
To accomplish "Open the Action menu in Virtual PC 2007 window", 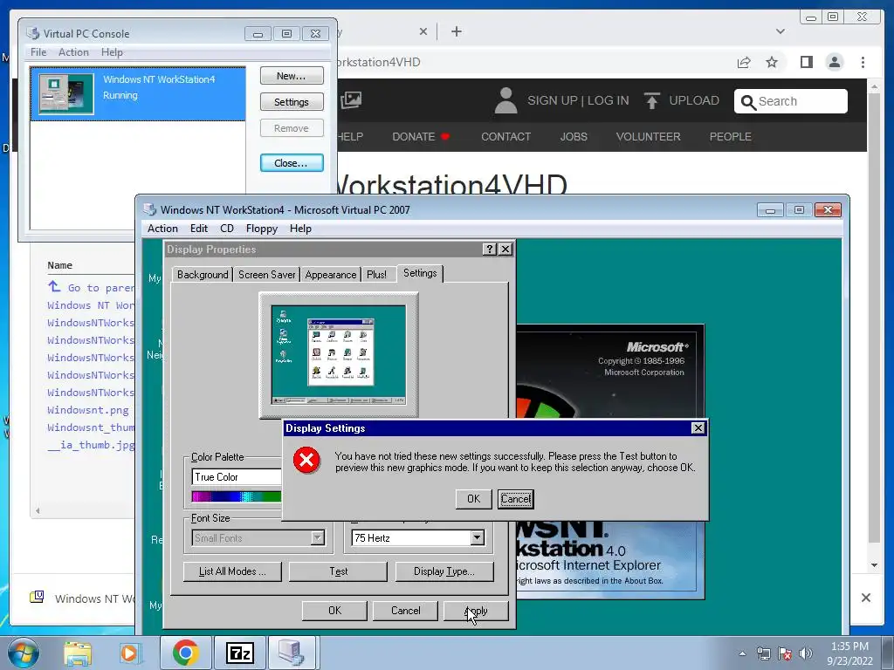I will pyautogui.click(x=162, y=229).
